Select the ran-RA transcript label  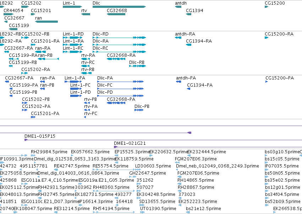[x=43, y=48]
